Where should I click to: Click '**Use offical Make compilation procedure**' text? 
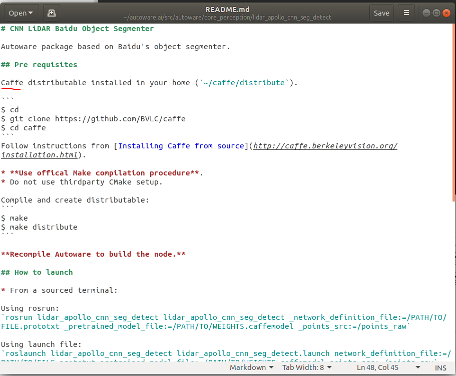(x=105, y=173)
